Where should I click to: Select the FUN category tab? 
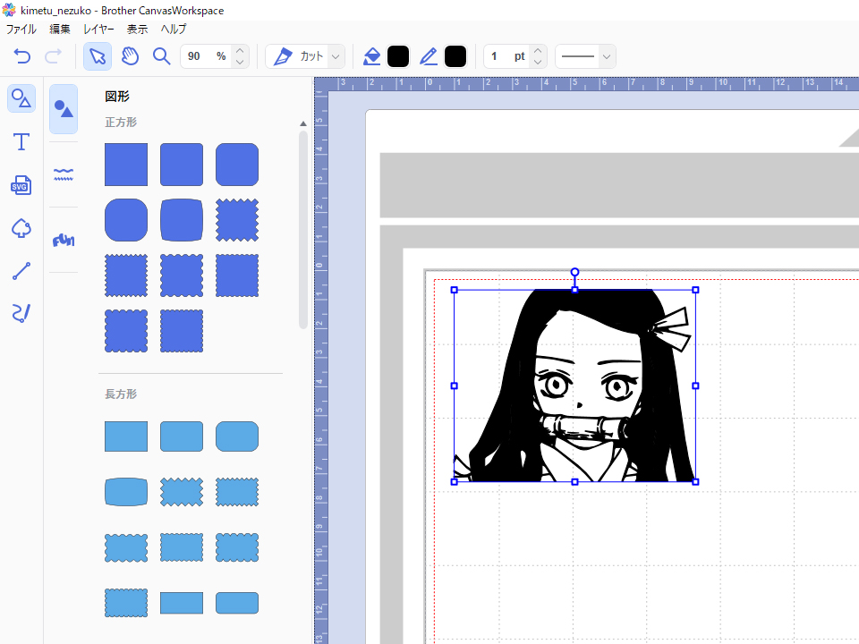(64, 240)
